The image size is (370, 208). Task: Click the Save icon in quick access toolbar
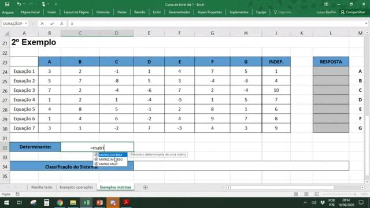point(7,4)
